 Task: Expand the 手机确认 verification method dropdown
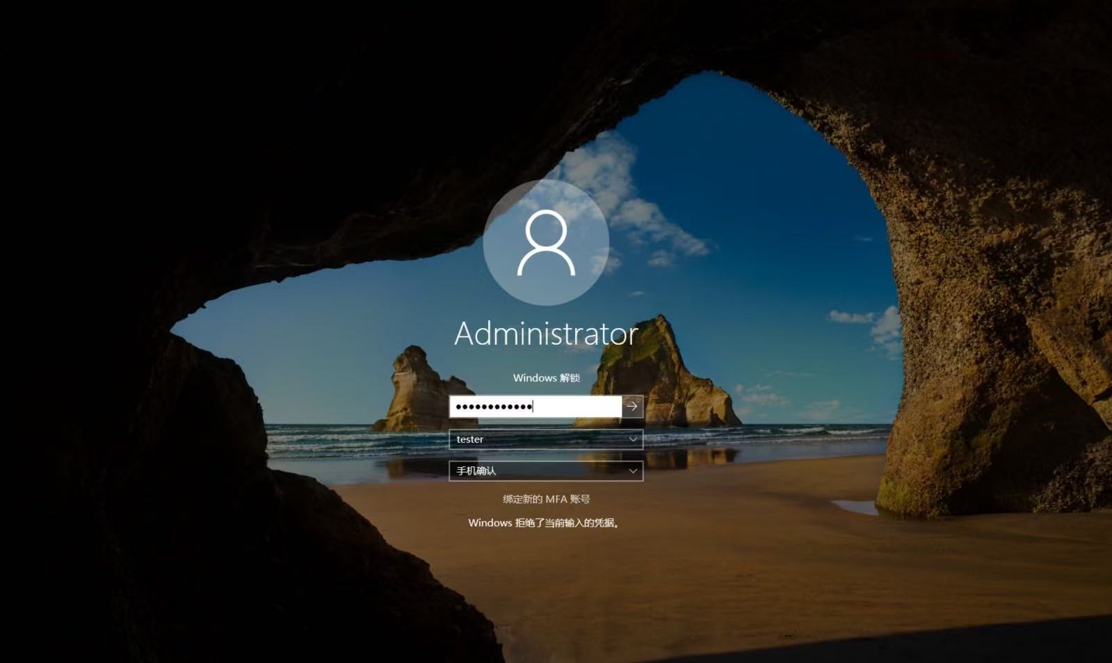click(545, 471)
